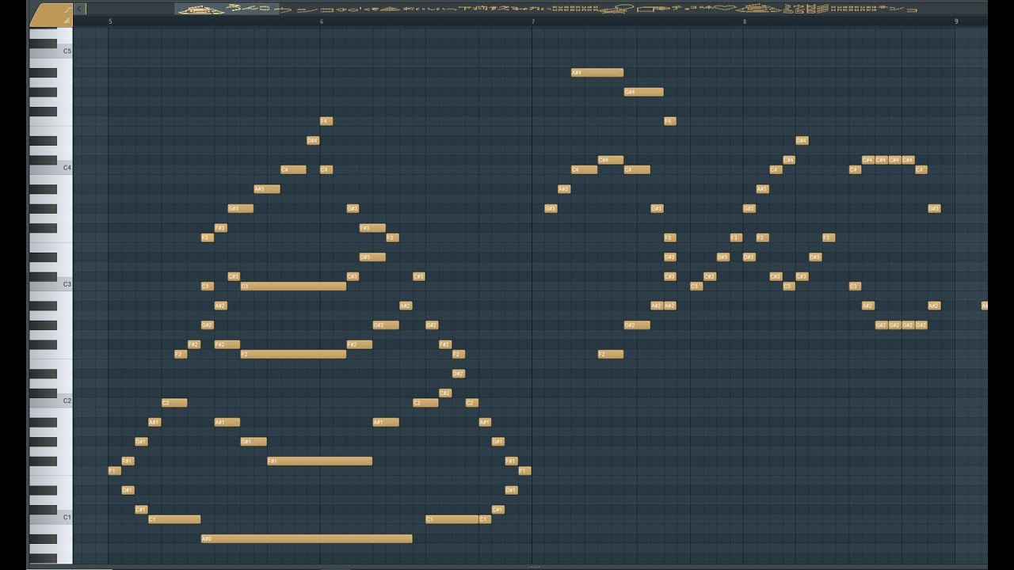Select the A#4 note near bar 7
Image resolution: width=1014 pixels, height=570 pixels.
pyautogui.click(x=597, y=73)
